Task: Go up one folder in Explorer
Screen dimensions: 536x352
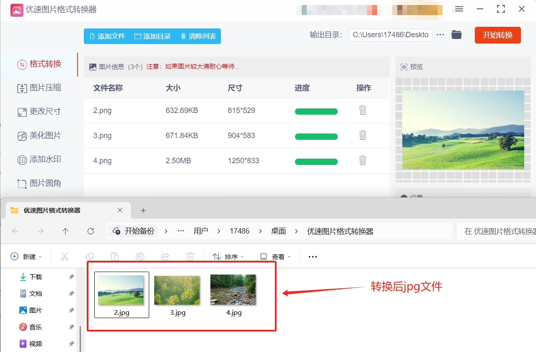Action: 65,231
